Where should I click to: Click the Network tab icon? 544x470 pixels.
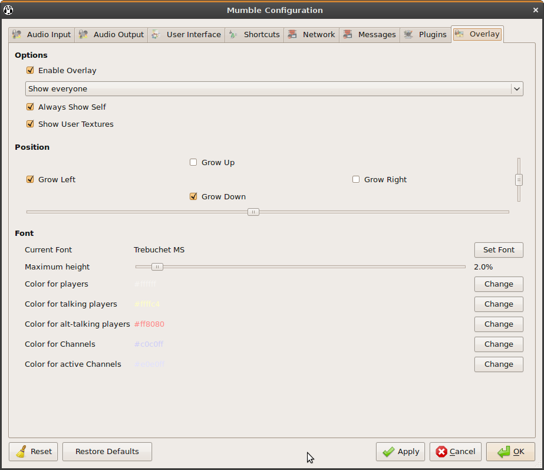point(292,35)
